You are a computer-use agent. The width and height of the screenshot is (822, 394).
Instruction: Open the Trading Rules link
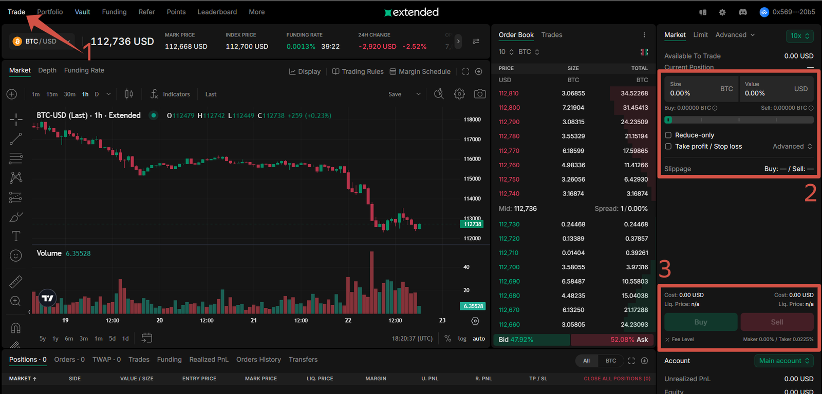click(358, 72)
